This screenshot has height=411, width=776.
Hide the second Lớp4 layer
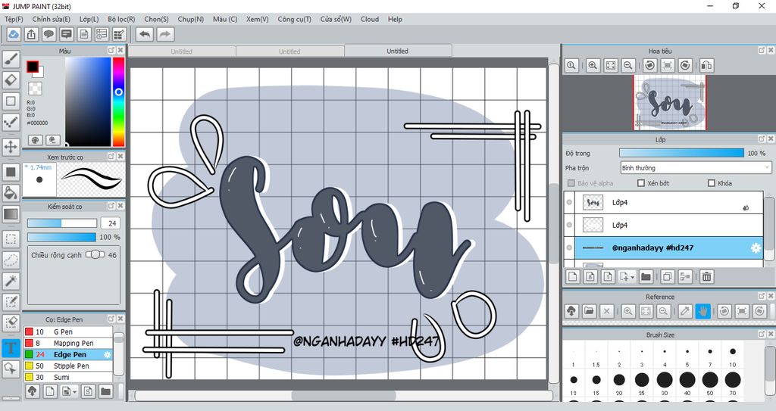click(569, 225)
